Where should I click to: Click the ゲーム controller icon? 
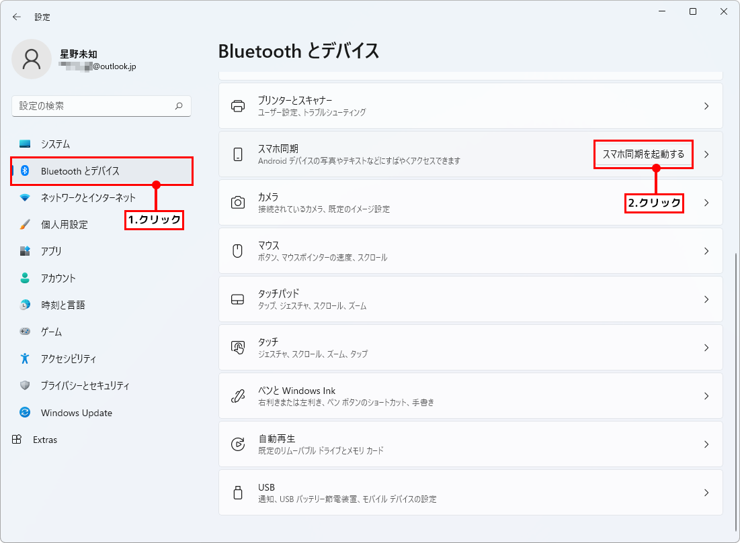click(x=25, y=332)
